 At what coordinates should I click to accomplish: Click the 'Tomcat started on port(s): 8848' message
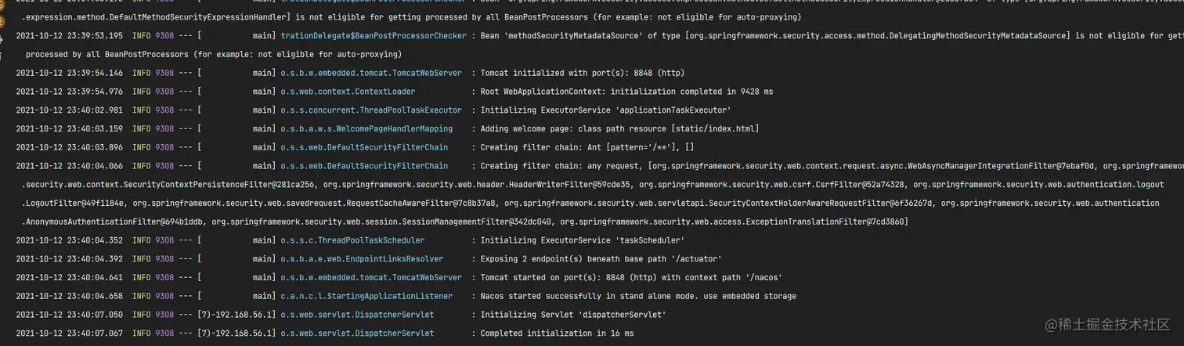click(x=631, y=278)
